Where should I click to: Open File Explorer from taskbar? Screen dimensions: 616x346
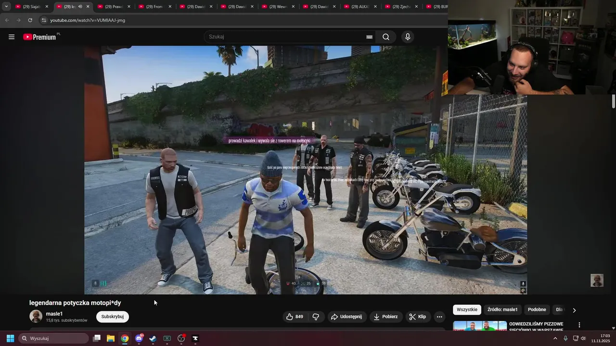pyautogui.click(x=111, y=338)
